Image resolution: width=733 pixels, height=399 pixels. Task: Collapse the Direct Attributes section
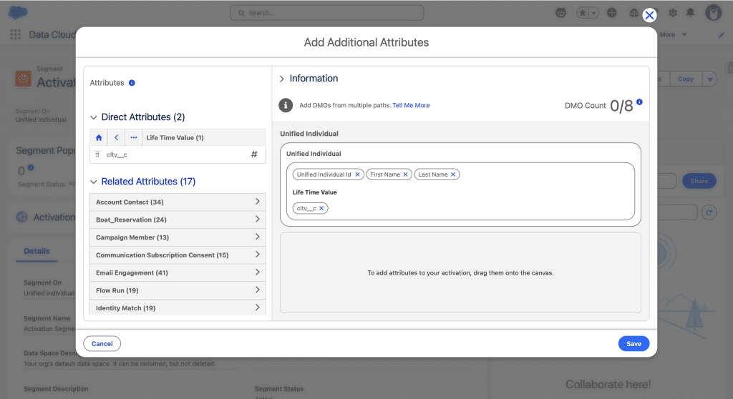pos(94,117)
